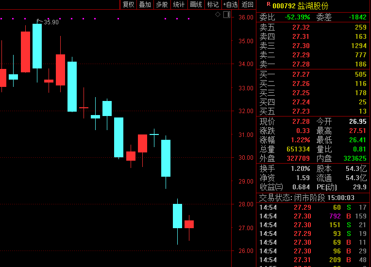Select the 画线 drawing tool

point(196,5)
